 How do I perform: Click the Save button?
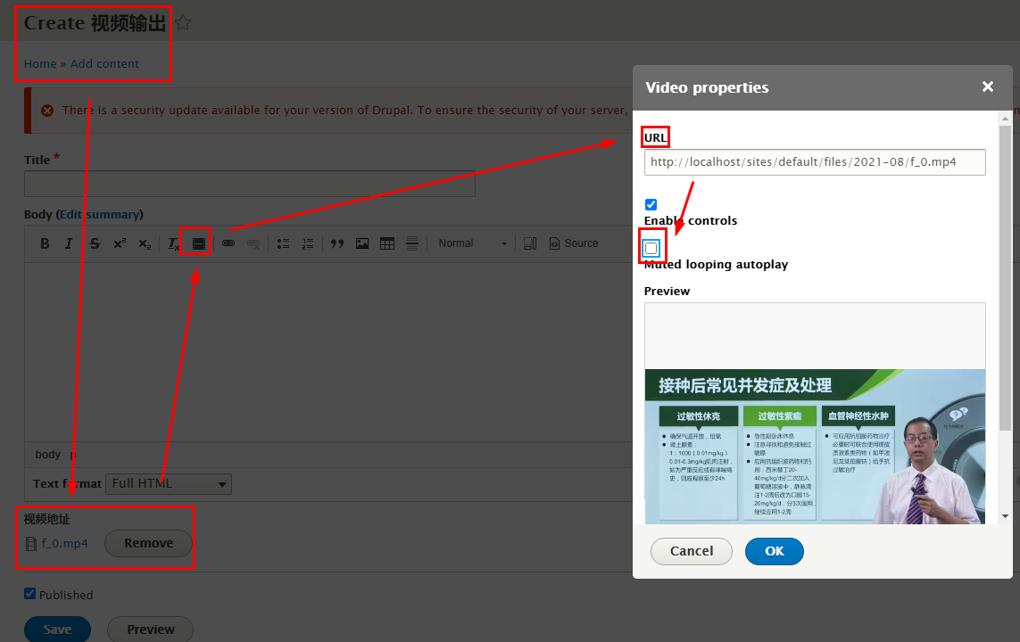click(x=57, y=629)
